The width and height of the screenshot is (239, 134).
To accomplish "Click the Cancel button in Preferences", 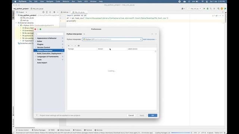I will (131, 115).
